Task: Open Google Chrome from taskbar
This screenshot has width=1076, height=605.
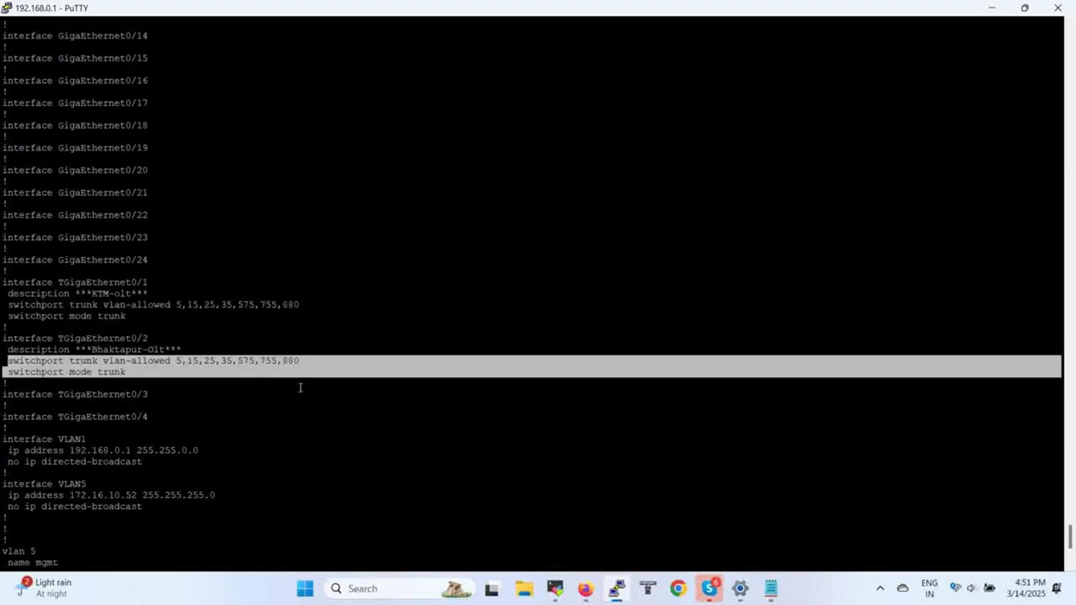Action: 678,588
